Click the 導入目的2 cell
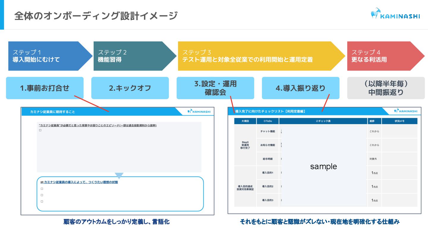This screenshot has width=428, height=240. point(267,186)
